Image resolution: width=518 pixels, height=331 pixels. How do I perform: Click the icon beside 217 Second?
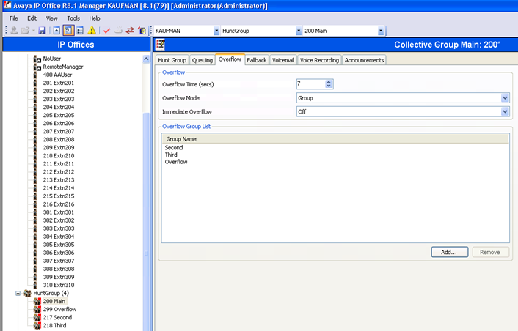37,318
